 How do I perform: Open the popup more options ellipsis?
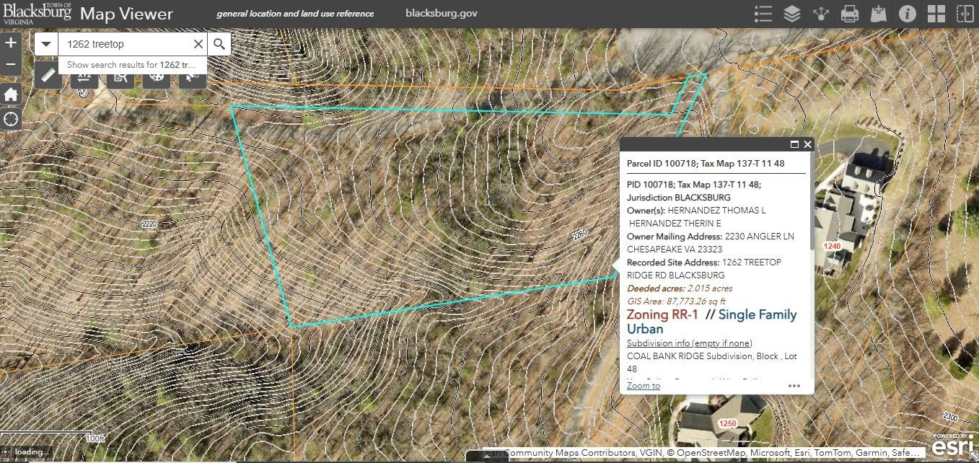point(794,386)
